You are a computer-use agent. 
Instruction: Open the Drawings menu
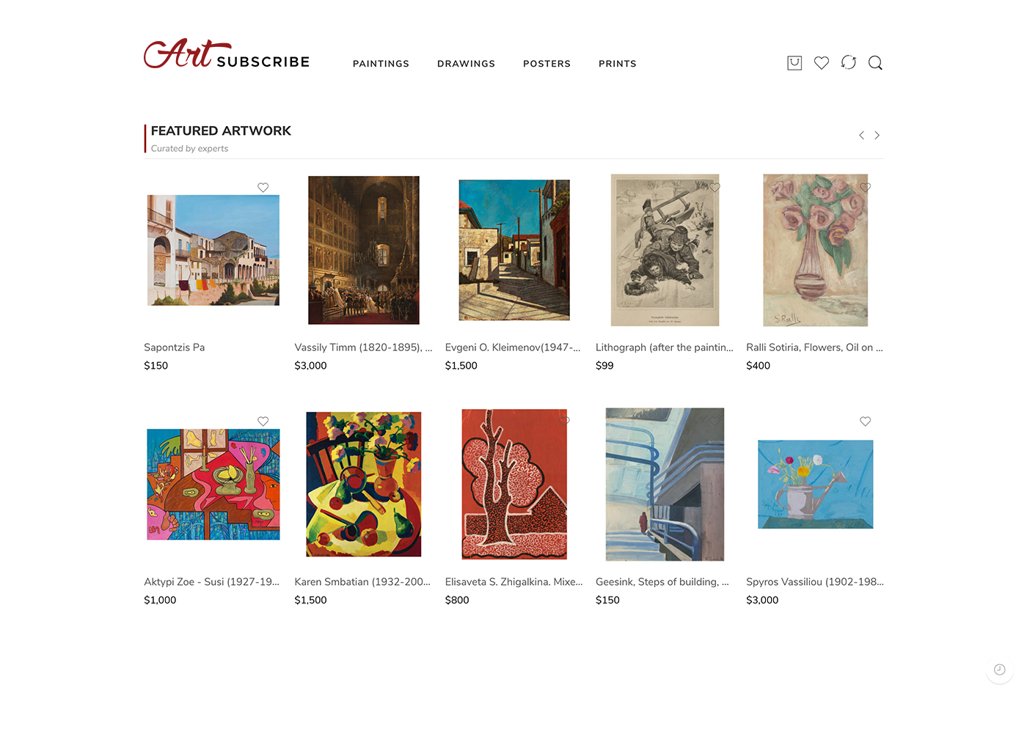(x=466, y=64)
